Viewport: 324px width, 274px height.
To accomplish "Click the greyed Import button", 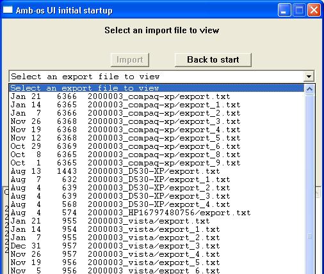I will click(x=130, y=60).
